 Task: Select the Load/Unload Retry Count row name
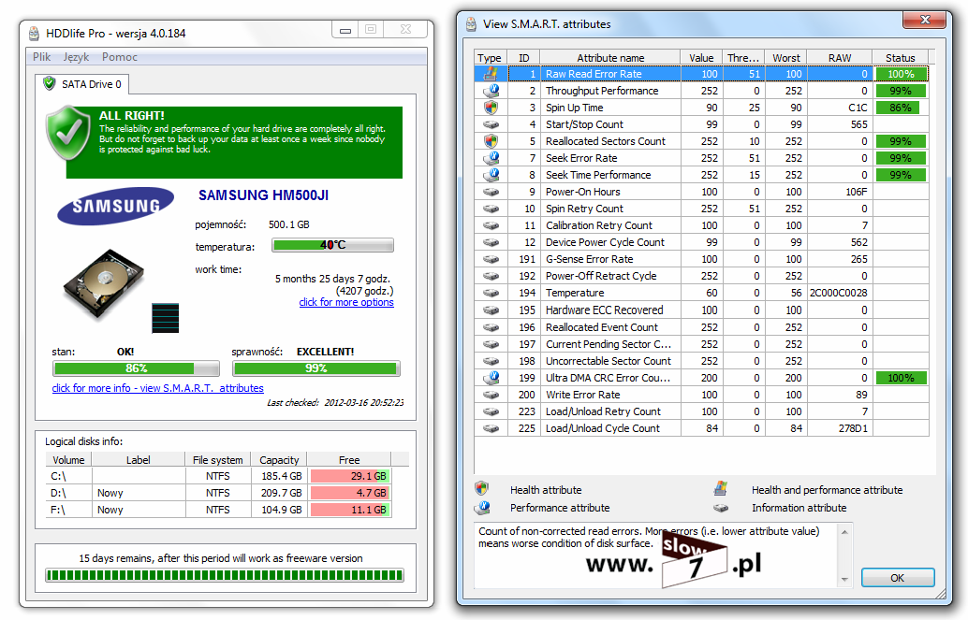coord(603,411)
